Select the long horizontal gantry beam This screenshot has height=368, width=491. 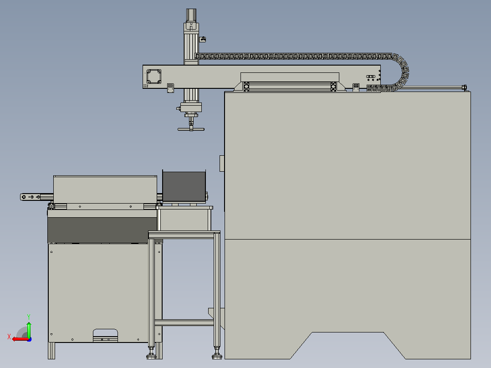click(x=261, y=77)
